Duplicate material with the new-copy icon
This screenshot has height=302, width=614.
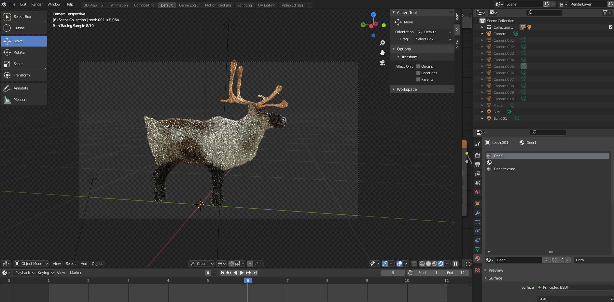pyautogui.click(x=561, y=260)
